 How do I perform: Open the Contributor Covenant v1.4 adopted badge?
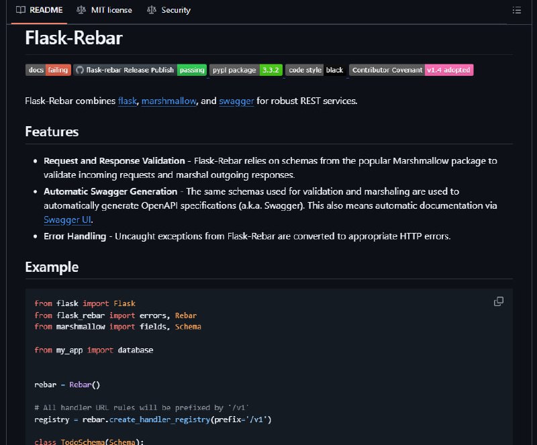[x=411, y=70]
